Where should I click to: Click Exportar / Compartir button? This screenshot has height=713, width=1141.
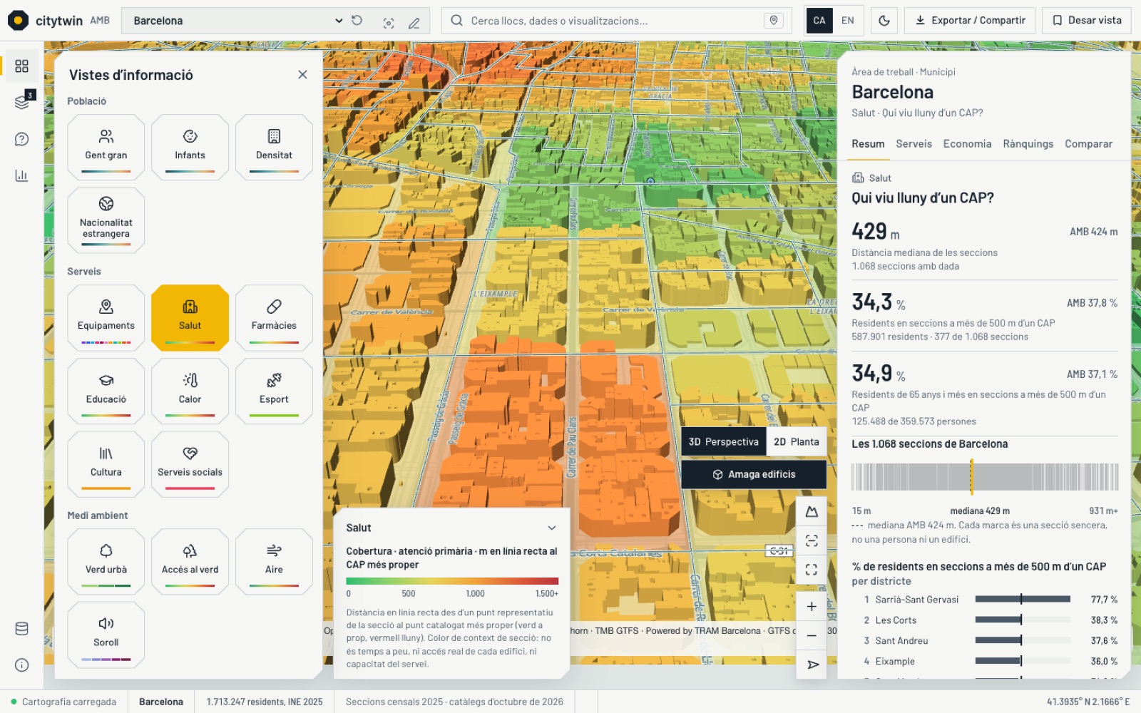coord(970,21)
